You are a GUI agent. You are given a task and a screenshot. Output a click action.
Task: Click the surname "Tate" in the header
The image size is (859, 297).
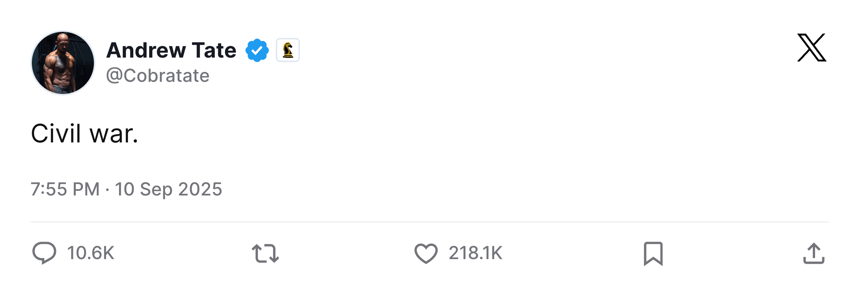214,50
